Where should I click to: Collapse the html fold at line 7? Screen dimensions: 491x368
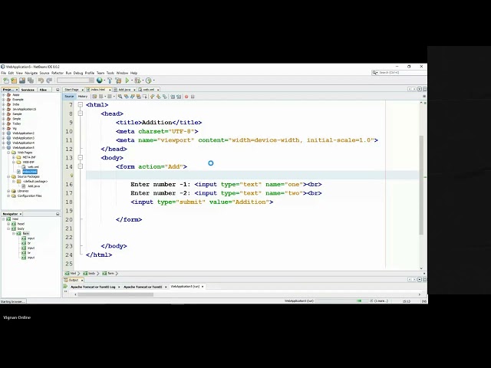coord(80,105)
